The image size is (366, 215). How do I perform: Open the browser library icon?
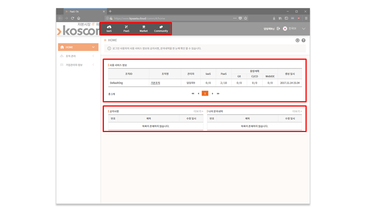(280, 18)
